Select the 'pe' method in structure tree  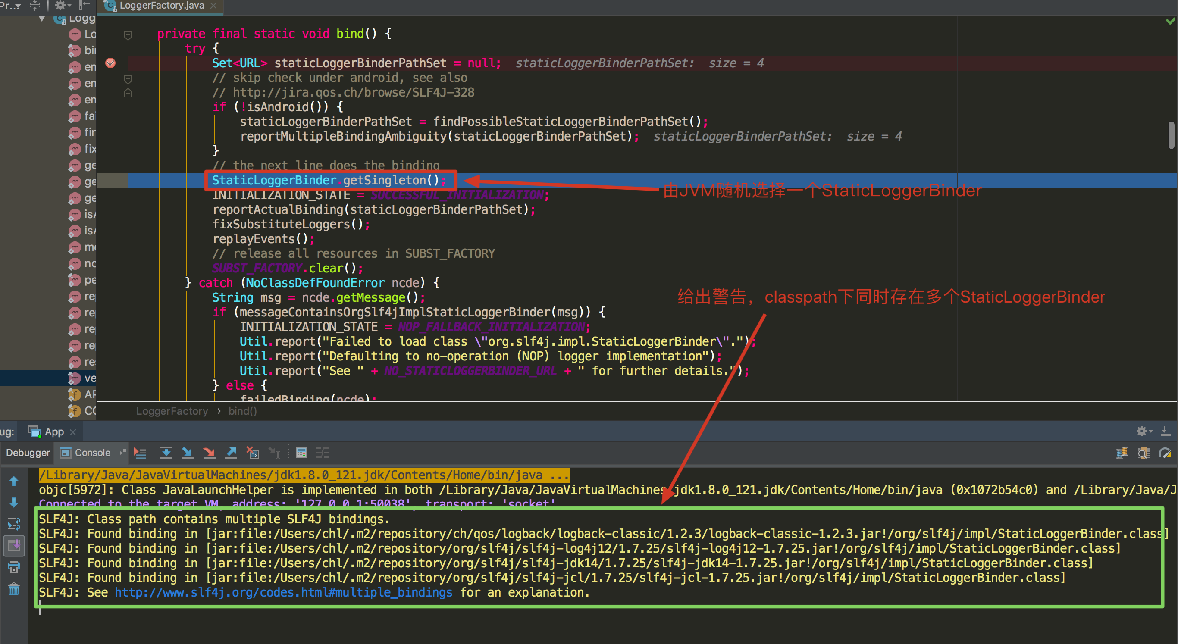point(82,280)
